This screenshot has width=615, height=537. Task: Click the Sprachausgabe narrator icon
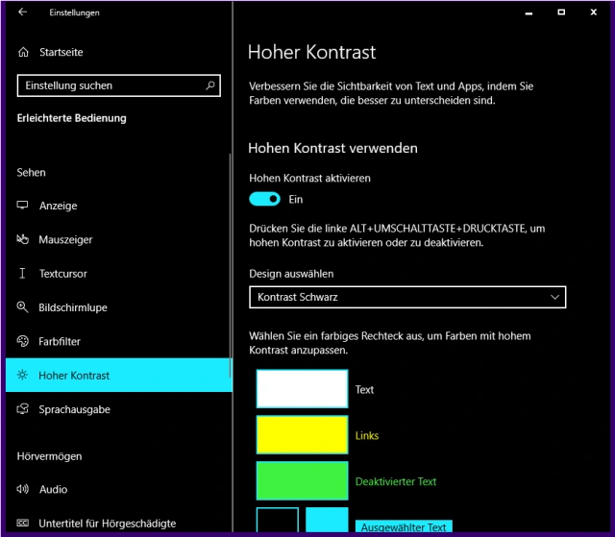(x=22, y=409)
